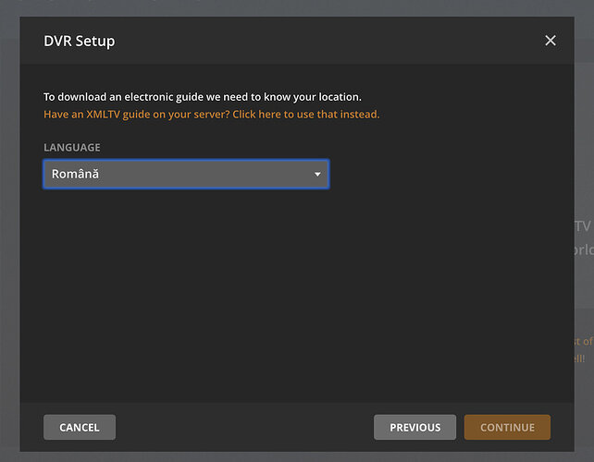The width and height of the screenshot is (594, 462).
Task: Click the partial white "TV" text at right edge
Action: [583, 226]
